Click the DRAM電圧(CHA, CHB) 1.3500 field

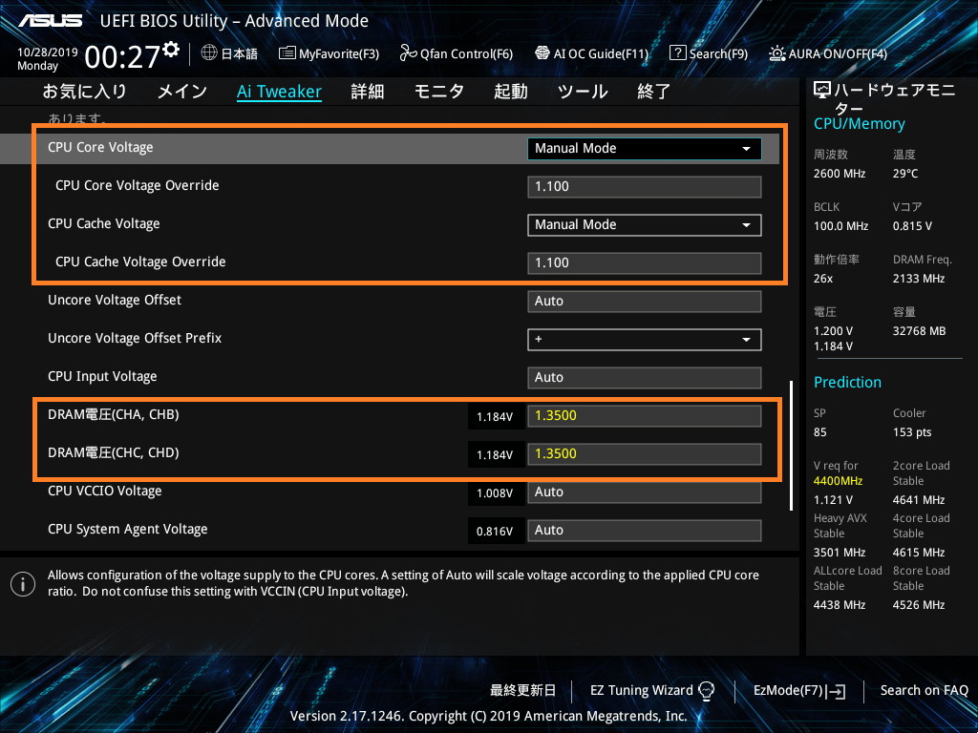tap(645, 416)
